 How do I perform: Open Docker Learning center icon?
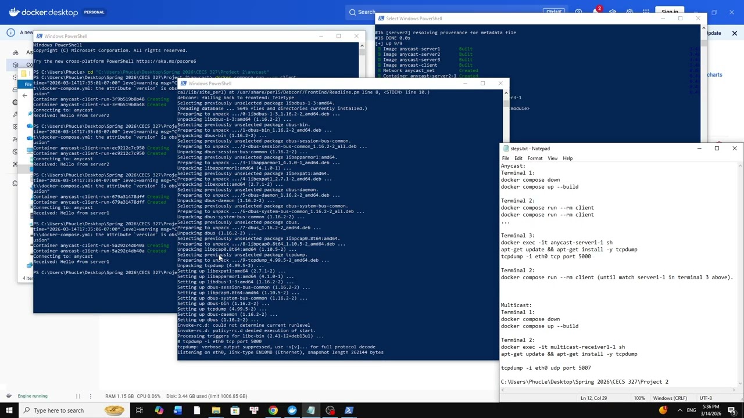[613, 12]
